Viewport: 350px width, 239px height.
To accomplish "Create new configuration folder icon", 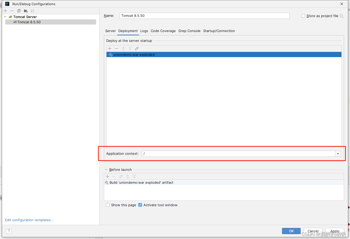I will 26,11.
